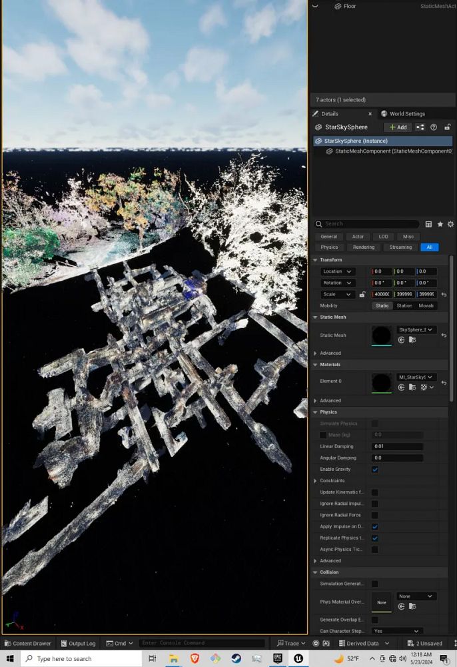Open Details property matrix table icon
Image resolution: width=457 pixels, height=667 pixels.
point(428,224)
